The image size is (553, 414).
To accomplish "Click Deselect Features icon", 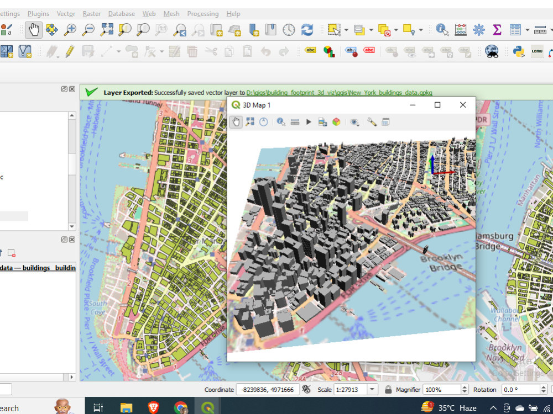I will pos(384,30).
